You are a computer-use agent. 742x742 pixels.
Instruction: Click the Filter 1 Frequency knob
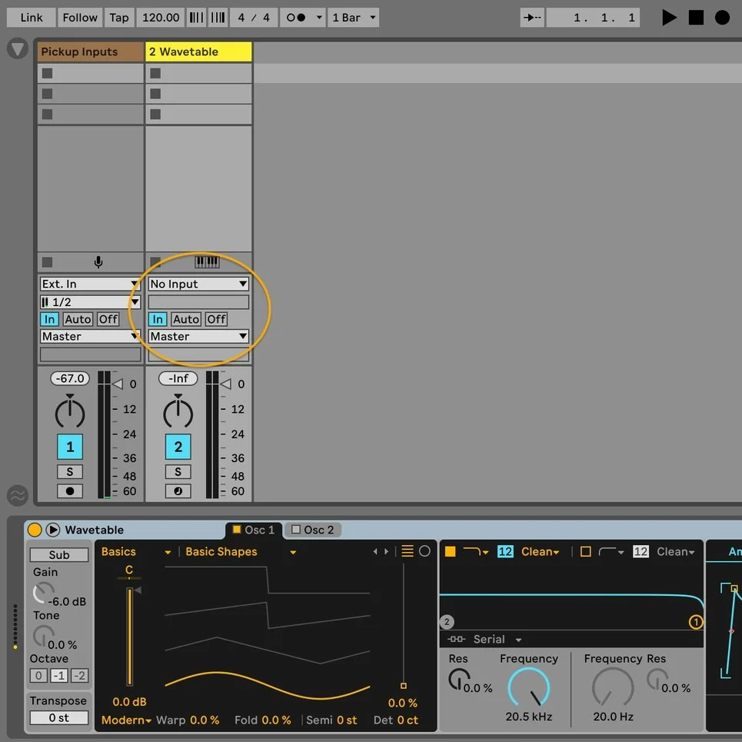(x=528, y=688)
